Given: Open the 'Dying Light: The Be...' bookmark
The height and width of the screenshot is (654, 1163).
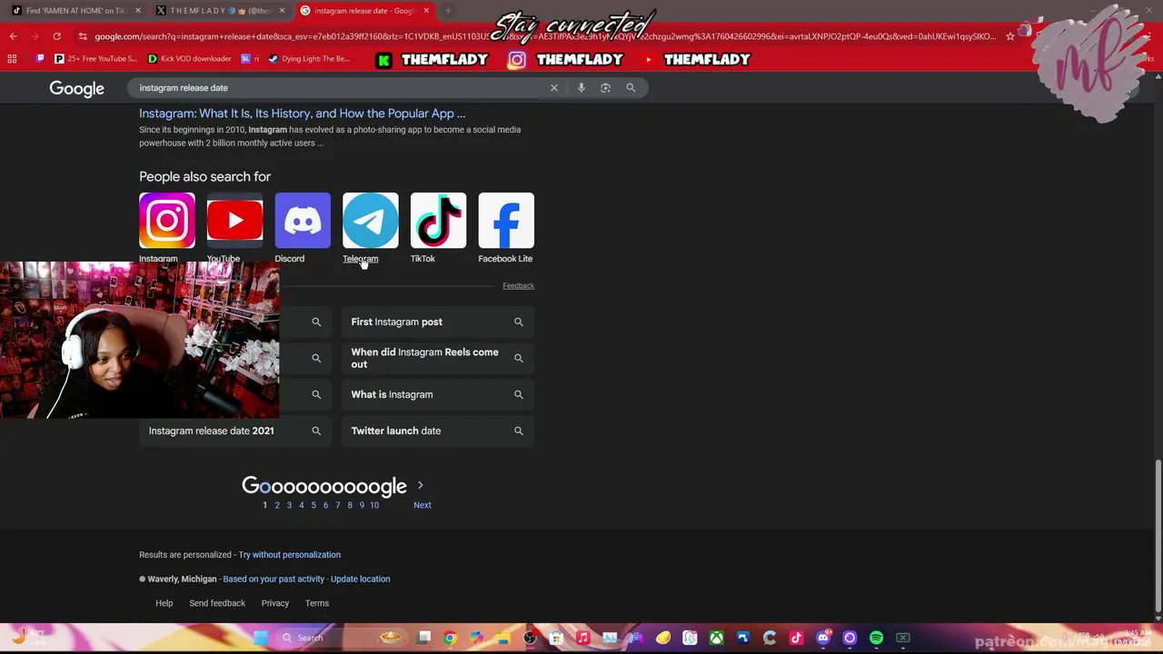Looking at the screenshot, I should click(x=309, y=59).
